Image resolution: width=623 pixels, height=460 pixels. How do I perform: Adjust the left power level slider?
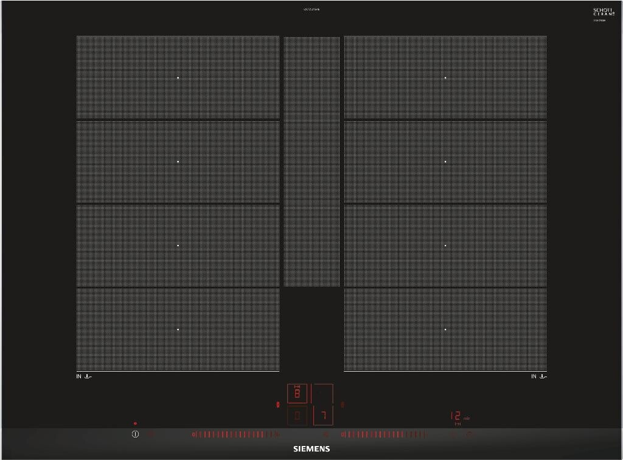[235, 434]
